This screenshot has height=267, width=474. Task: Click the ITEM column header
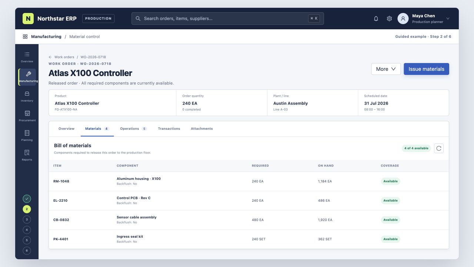(57, 166)
